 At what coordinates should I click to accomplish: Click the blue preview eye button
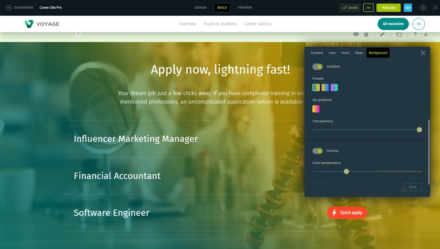click(408, 8)
